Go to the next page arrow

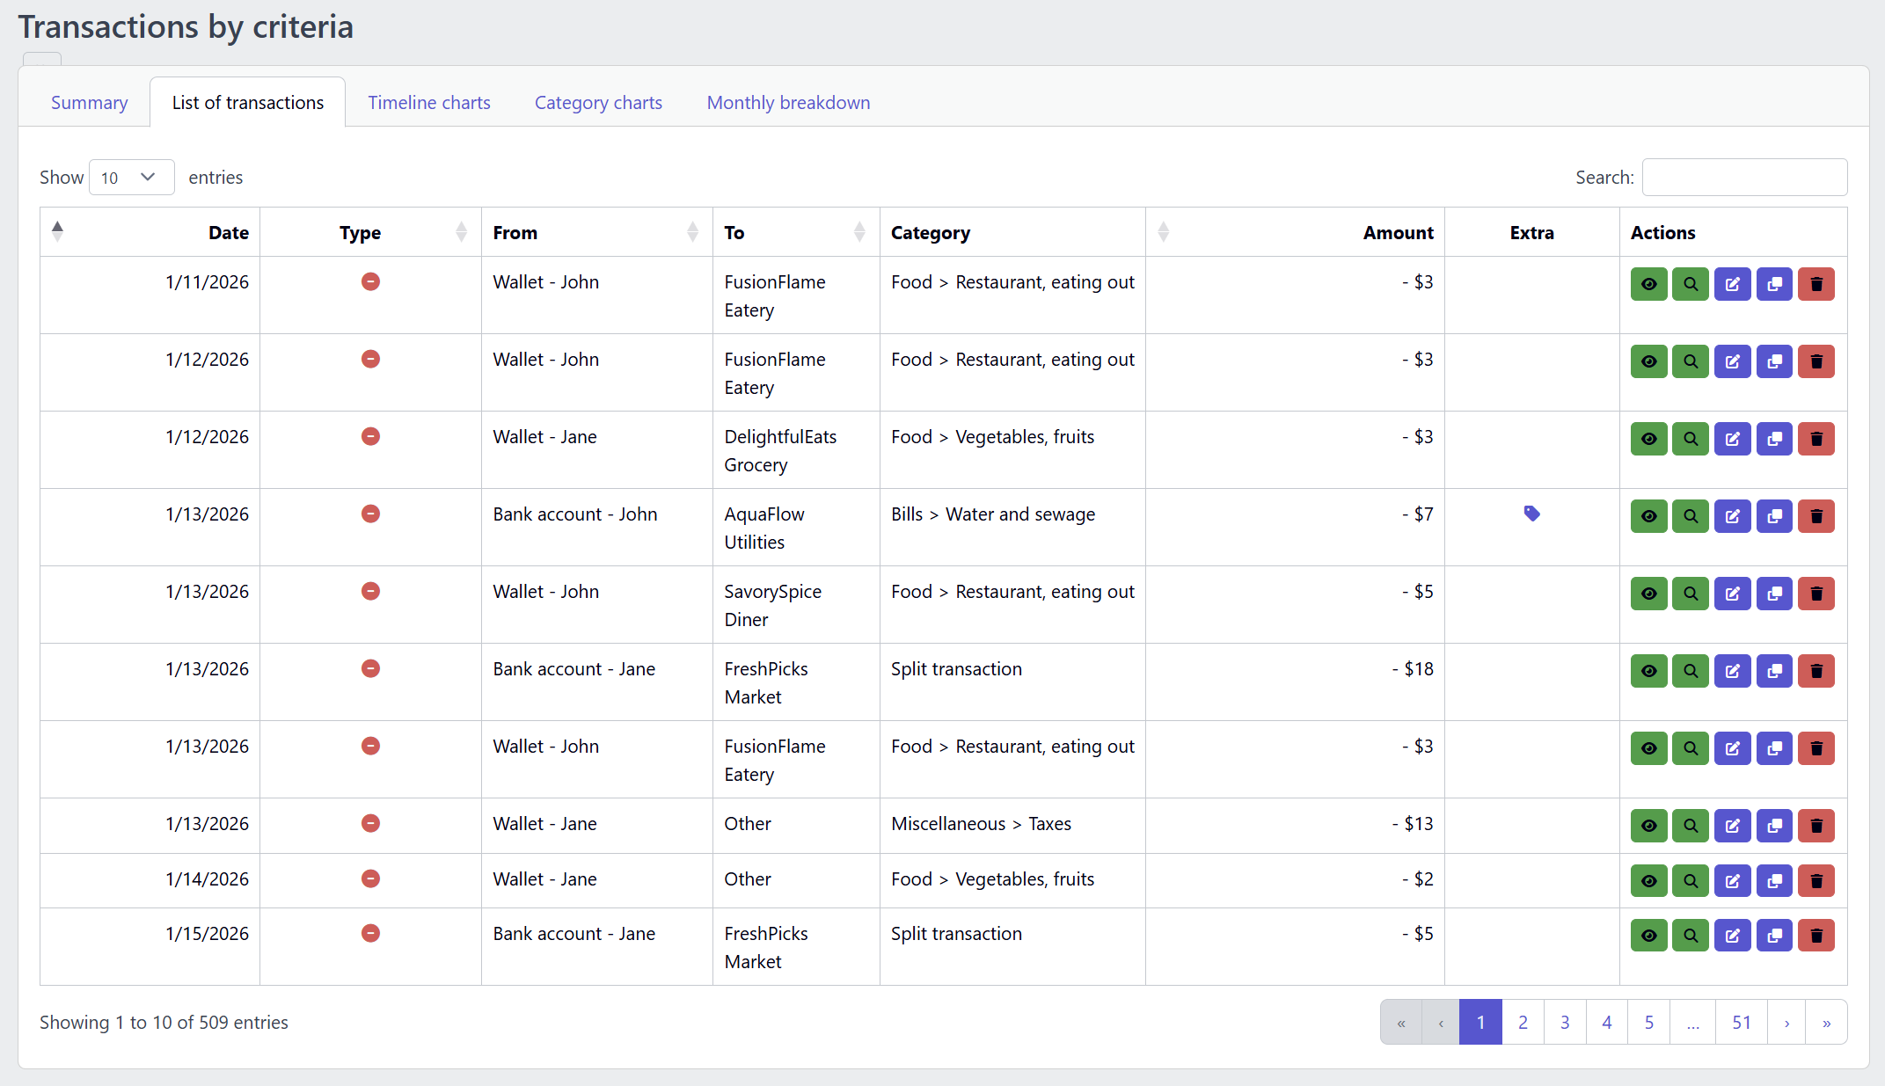click(1786, 1023)
